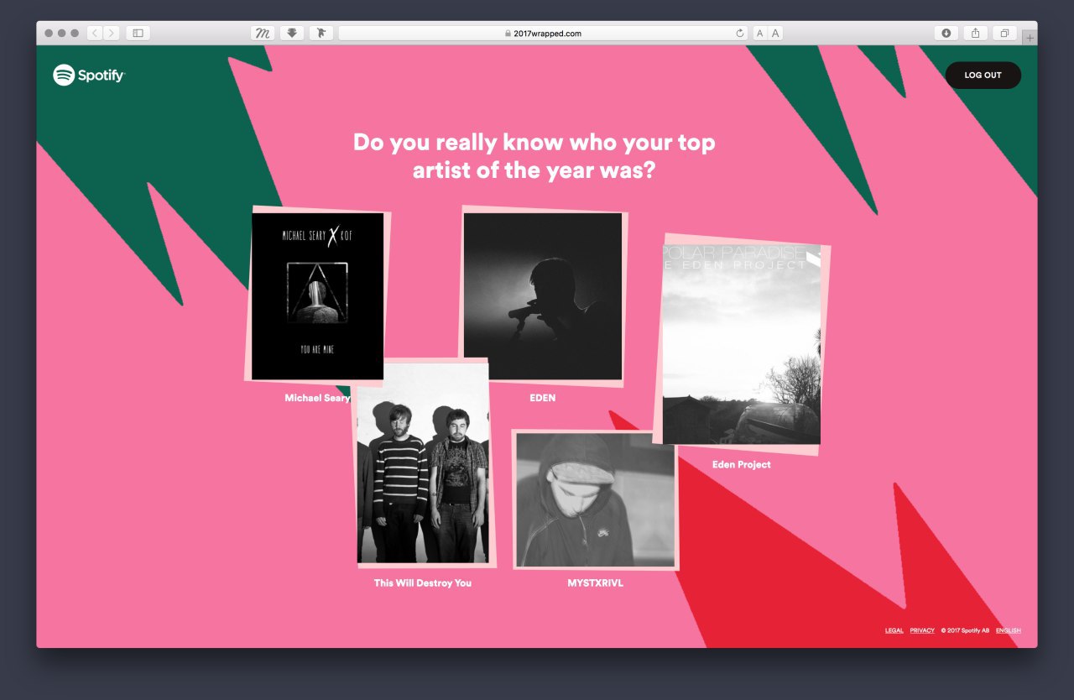The height and width of the screenshot is (700, 1074).
Task: Open the PRIVACY footer link
Action: tap(922, 630)
